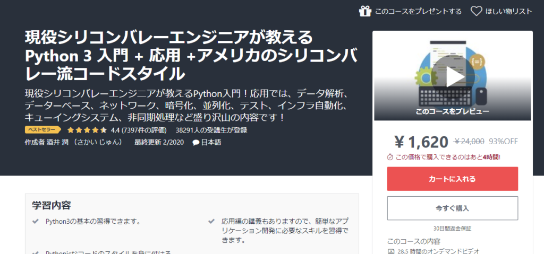Click the 学習内容 heading
This screenshot has width=544, height=254.
[52, 205]
